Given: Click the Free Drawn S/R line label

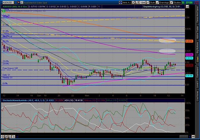Looking at the screenshot, I should pyautogui.click(x=10, y=68).
